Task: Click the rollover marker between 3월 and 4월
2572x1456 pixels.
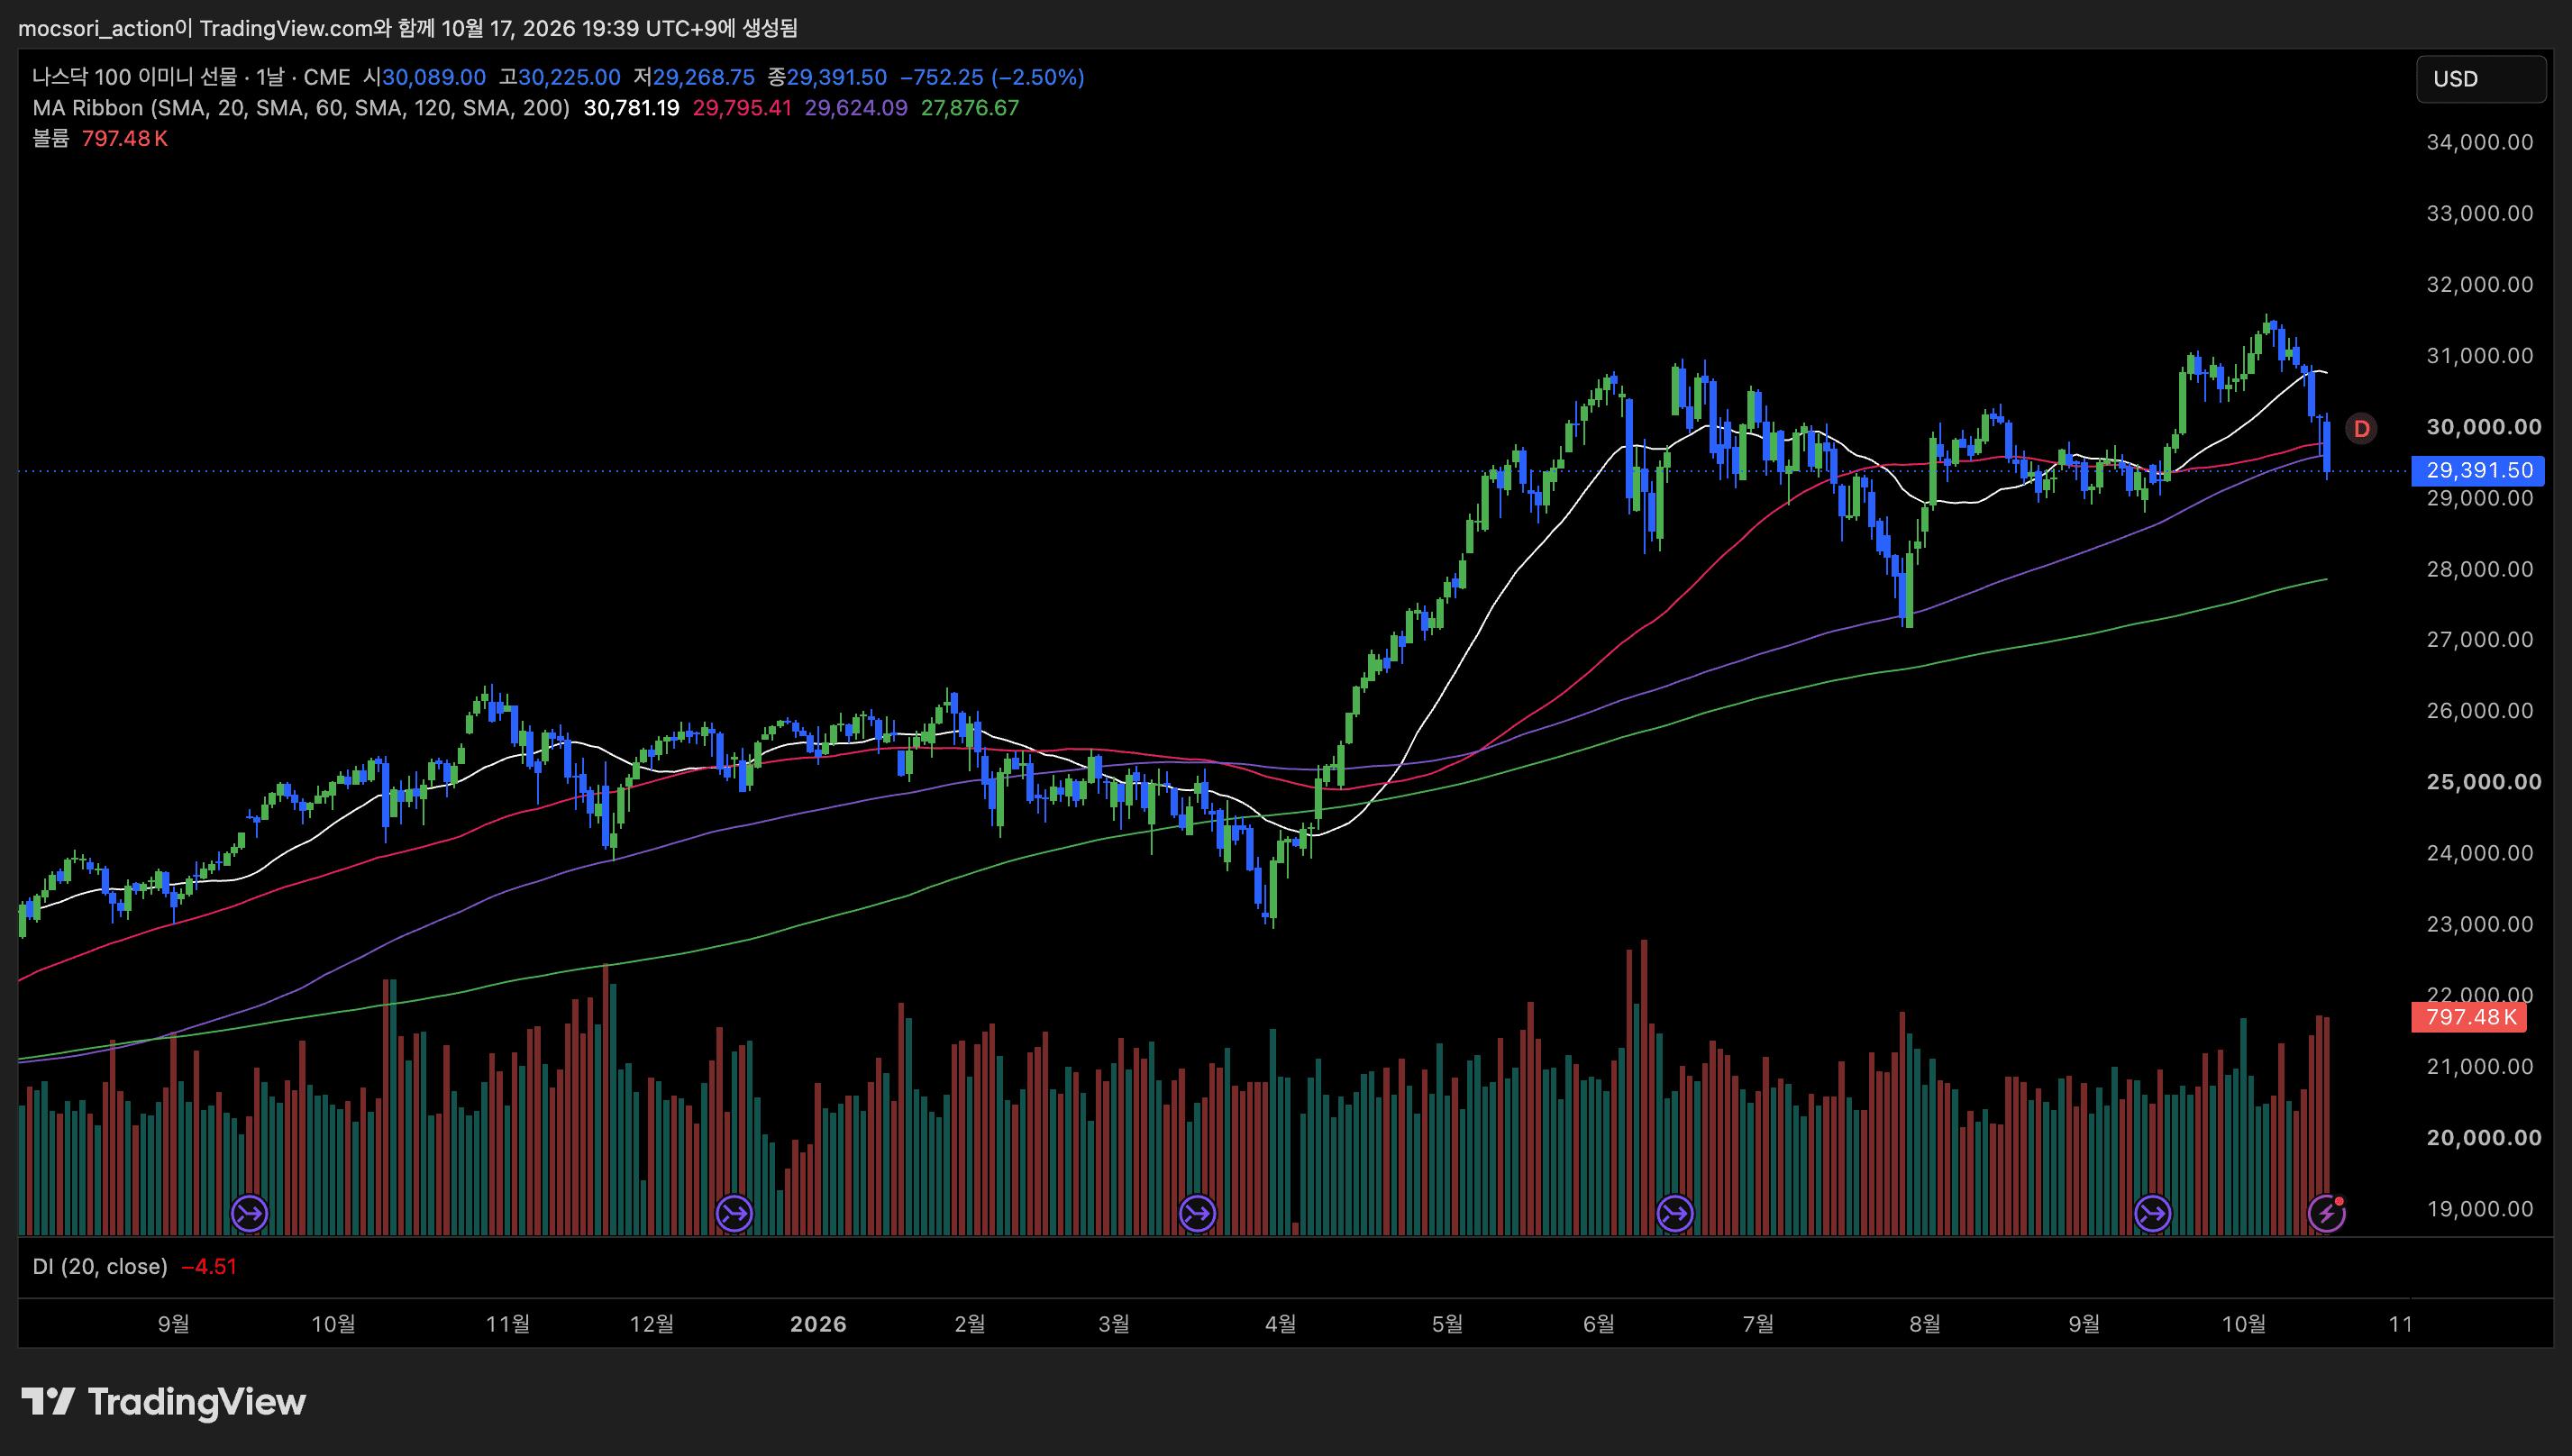Action: (1197, 1214)
